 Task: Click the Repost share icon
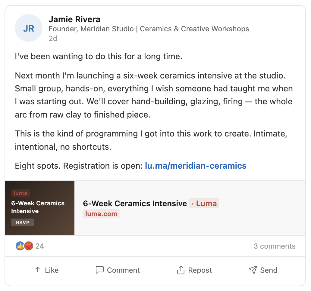point(181,270)
